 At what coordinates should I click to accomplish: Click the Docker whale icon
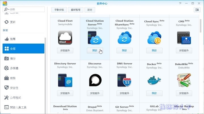point(154,81)
